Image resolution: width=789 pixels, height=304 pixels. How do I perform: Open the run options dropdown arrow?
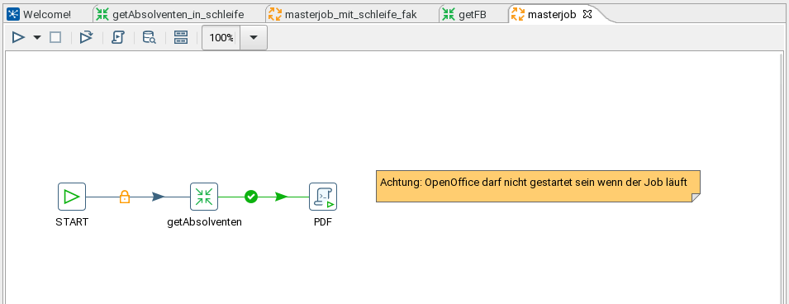click(36, 38)
